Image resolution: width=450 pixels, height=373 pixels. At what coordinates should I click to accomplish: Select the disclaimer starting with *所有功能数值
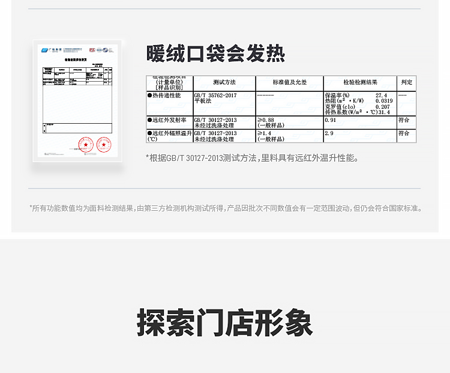[225, 208]
